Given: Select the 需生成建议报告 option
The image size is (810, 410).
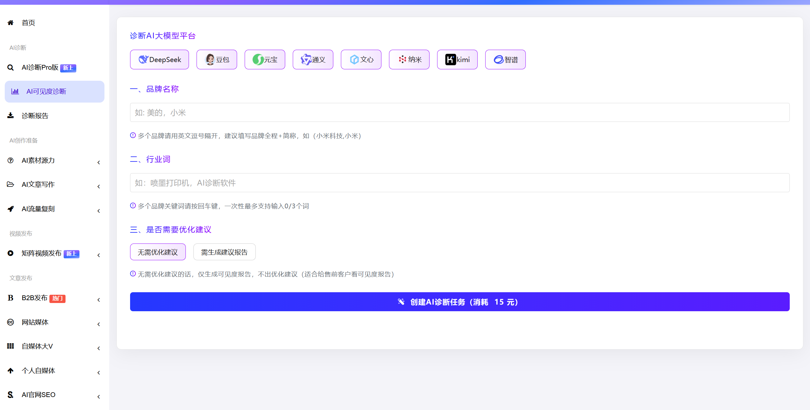Looking at the screenshot, I should (224, 252).
